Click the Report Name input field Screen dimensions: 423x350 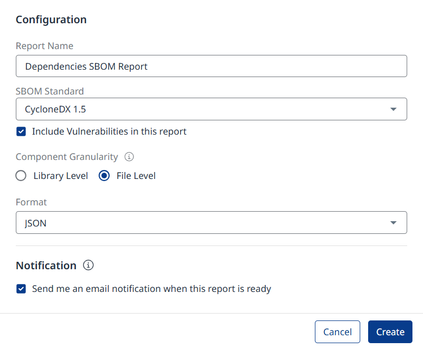(211, 66)
